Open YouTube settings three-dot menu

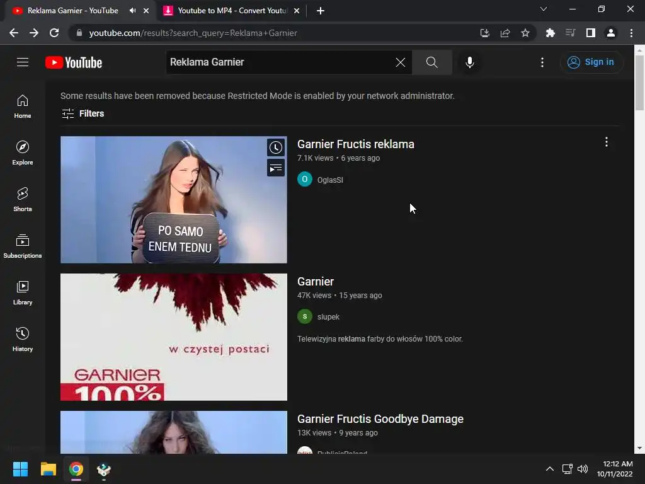[542, 62]
